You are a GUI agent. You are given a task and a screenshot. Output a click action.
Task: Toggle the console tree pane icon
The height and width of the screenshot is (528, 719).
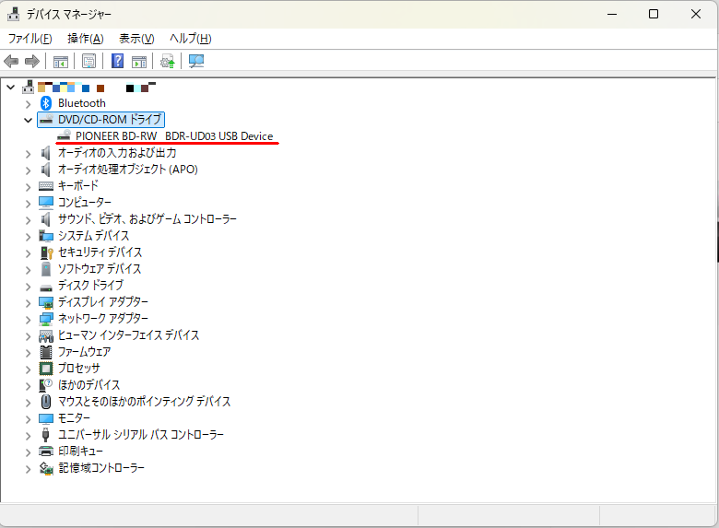(61, 62)
